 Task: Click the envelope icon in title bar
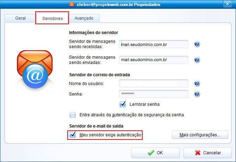[72, 4]
